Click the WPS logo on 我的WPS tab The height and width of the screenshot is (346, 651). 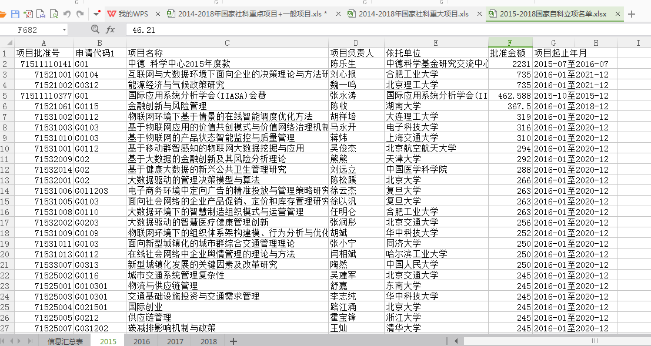111,14
